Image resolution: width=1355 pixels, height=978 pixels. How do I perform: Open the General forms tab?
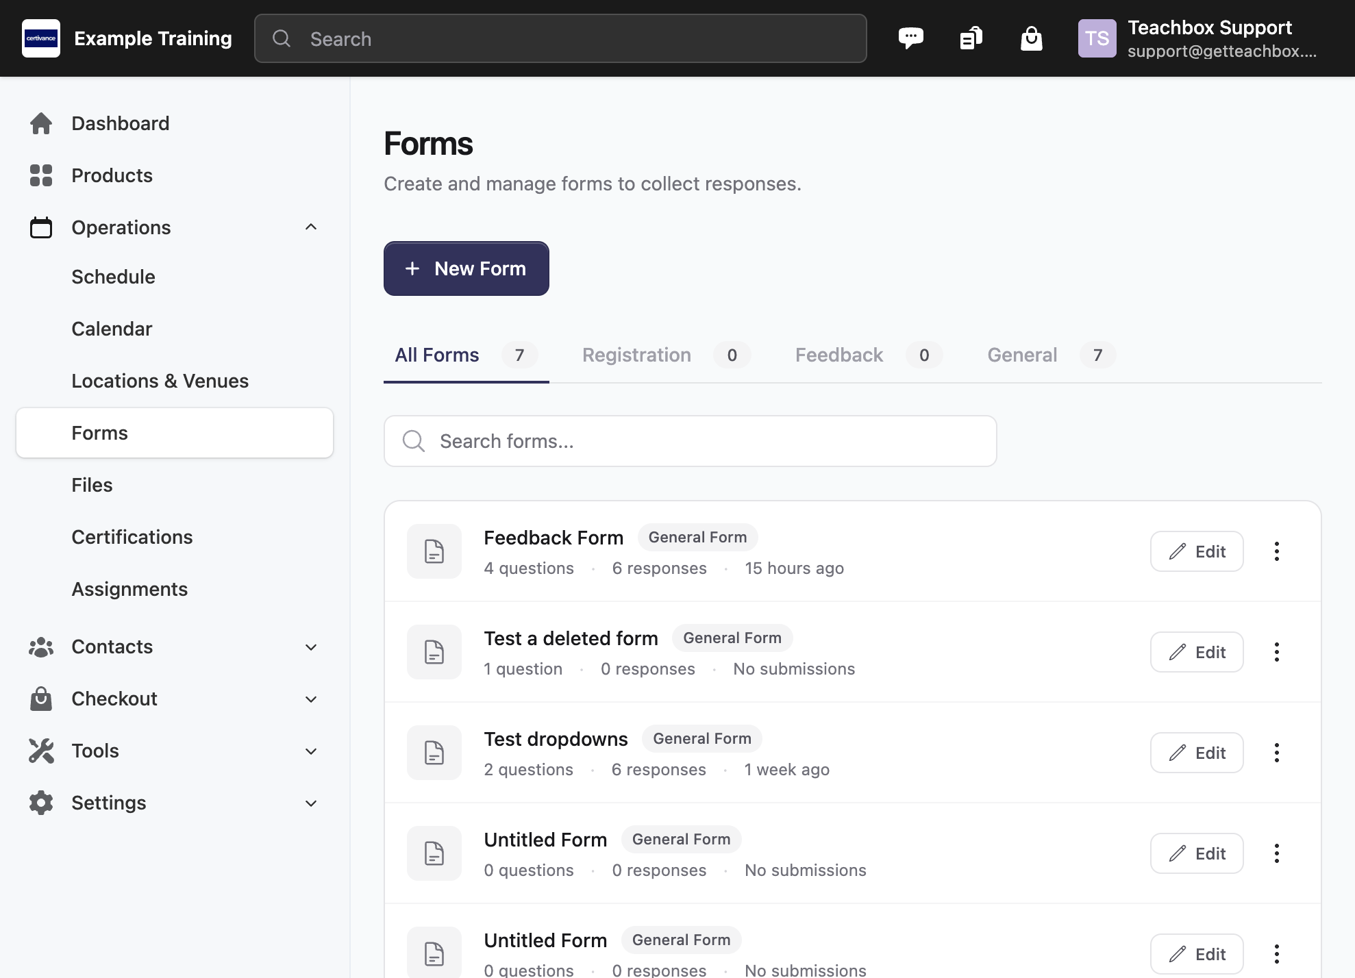[x=1021, y=355]
